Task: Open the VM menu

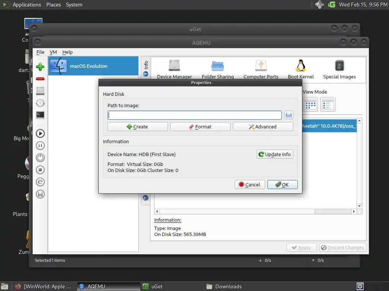Action: 53,52
